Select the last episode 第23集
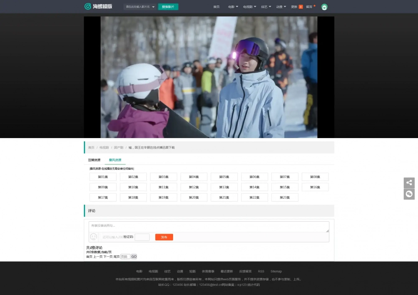 click(x=285, y=197)
